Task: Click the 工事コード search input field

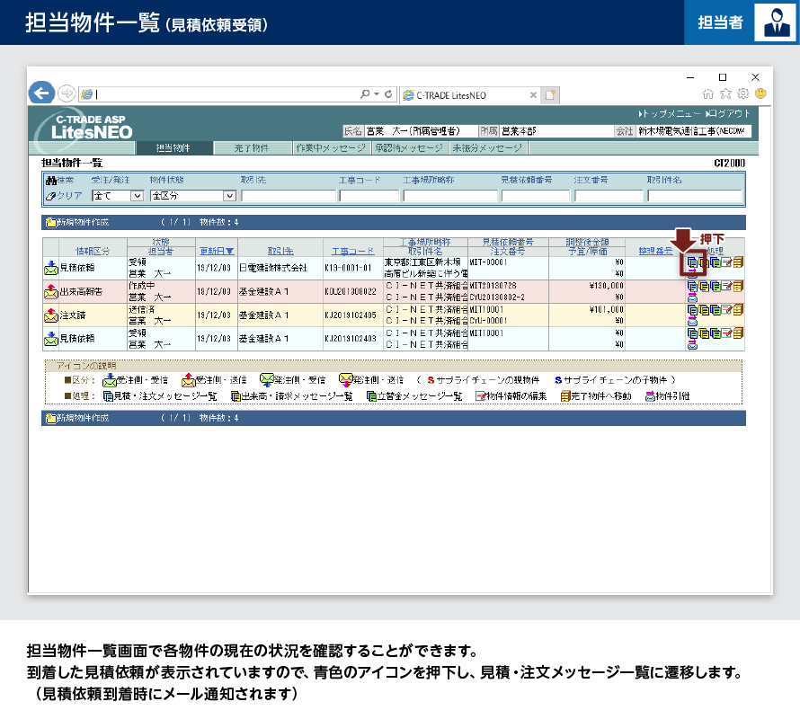Action: pyautogui.click(x=369, y=195)
